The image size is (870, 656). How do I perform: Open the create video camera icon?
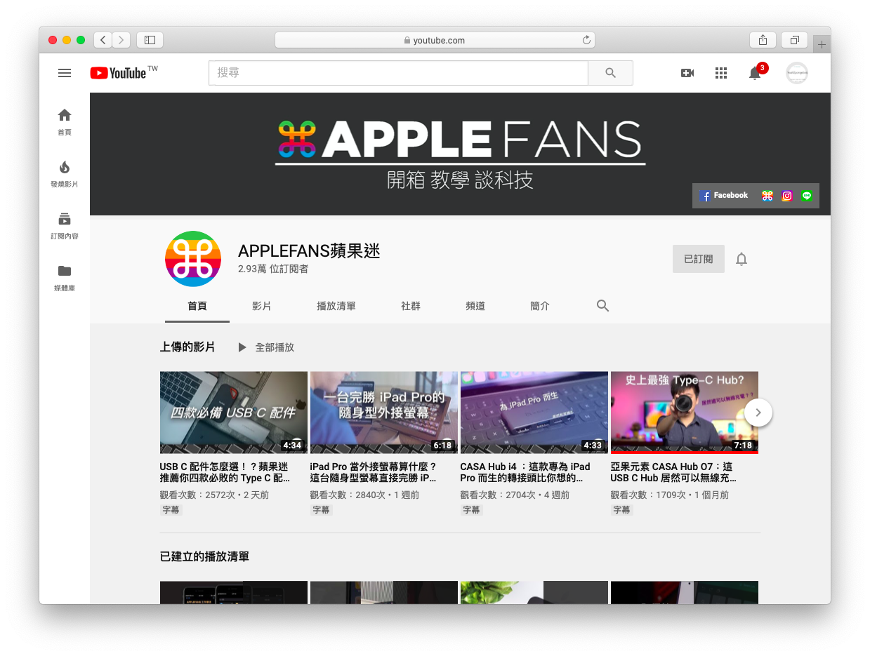687,73
